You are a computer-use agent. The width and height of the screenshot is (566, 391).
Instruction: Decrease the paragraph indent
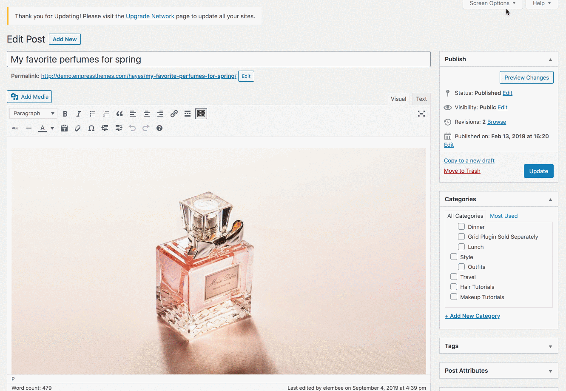coord(105,128)
